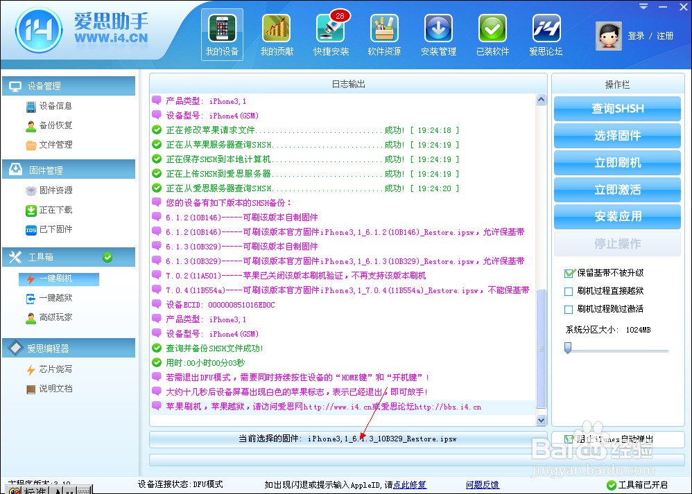This screenshot has width=692, height=494.
Task: Open 文件管理 folder item
Action: 49,145
